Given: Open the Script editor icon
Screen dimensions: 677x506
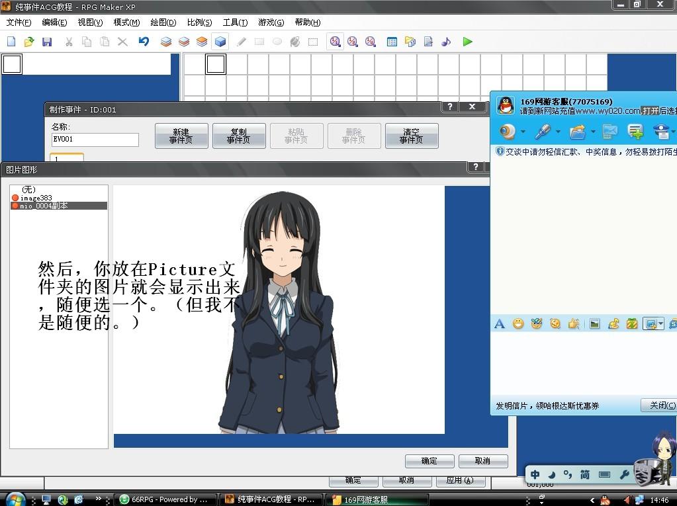Looking at the screenshot, I should [x=428, y=42].
